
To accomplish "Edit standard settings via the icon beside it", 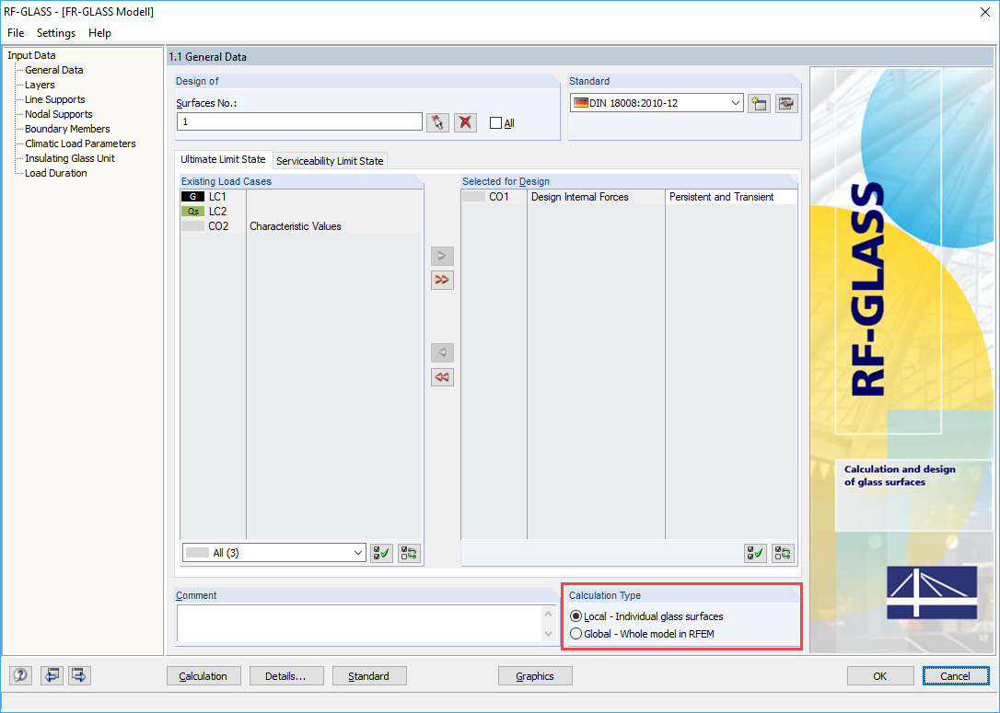I will coord(785,103).
